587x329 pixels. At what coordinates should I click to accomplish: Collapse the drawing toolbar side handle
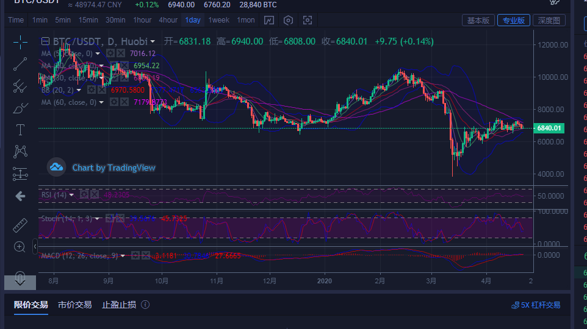point(35,246)
